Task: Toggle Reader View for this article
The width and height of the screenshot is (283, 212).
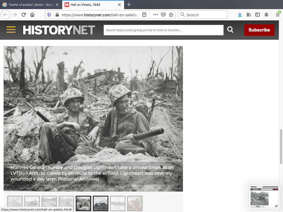Action: [144, 15]
